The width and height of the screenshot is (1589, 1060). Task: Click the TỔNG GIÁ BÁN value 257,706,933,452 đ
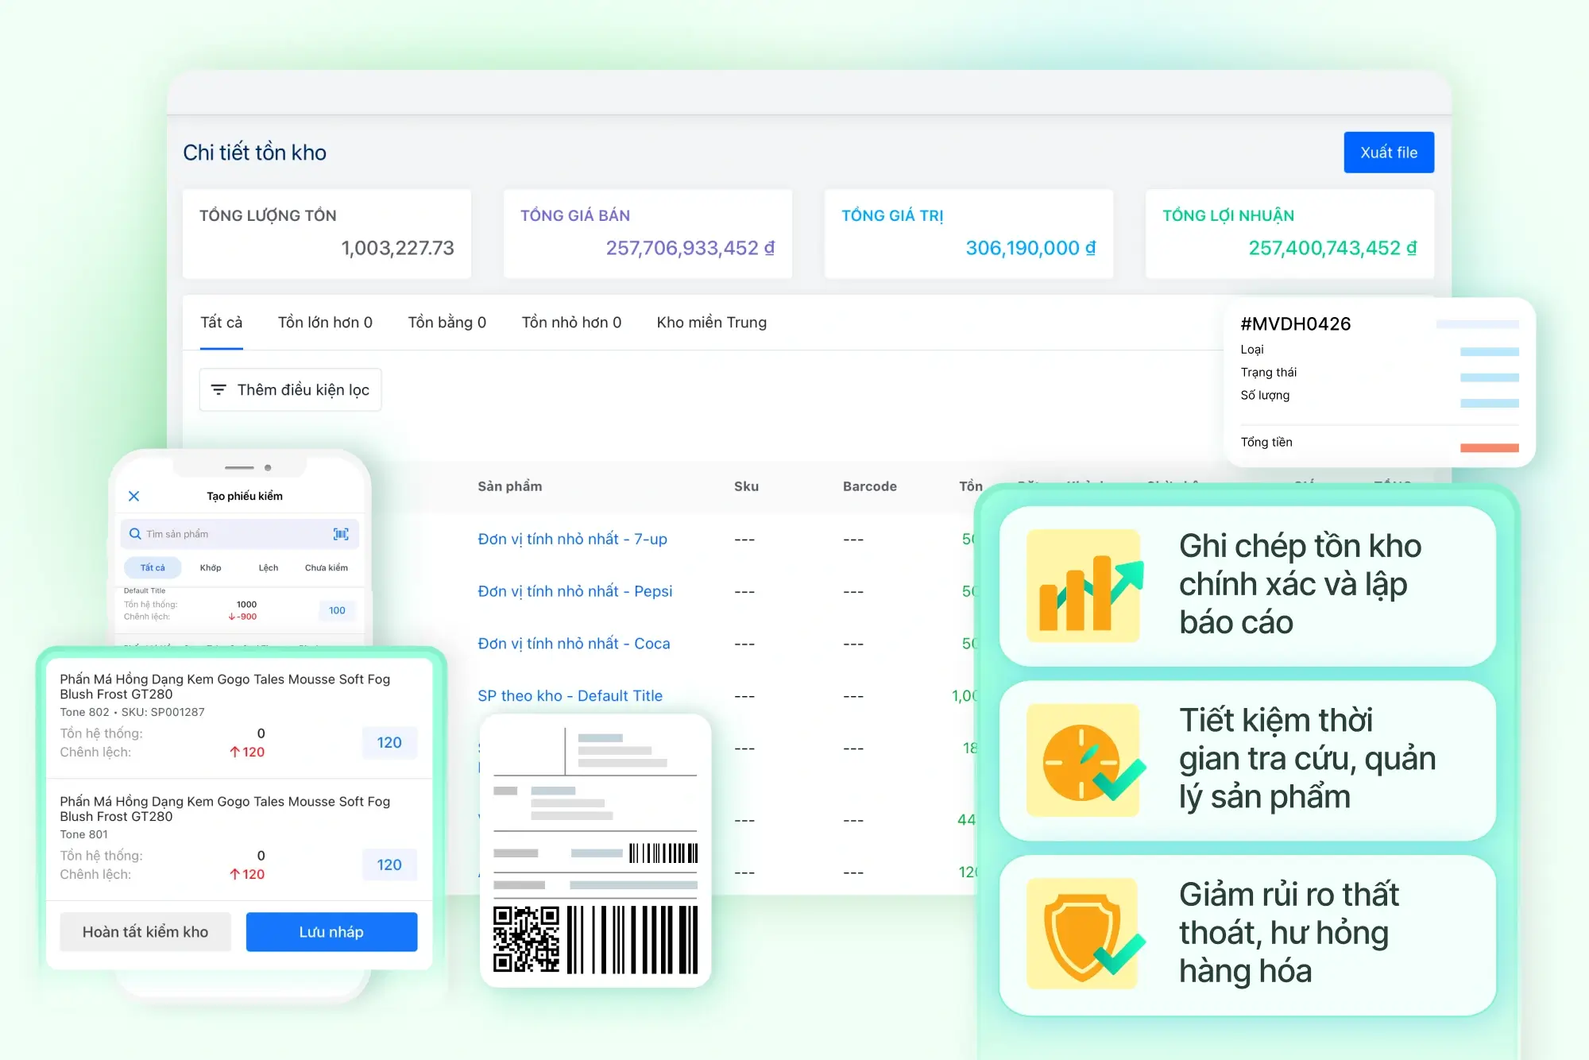click(690, 248)
